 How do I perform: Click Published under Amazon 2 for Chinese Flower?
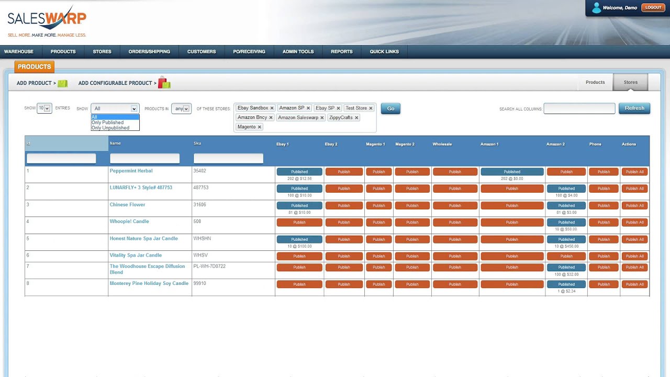coord(566,206)
